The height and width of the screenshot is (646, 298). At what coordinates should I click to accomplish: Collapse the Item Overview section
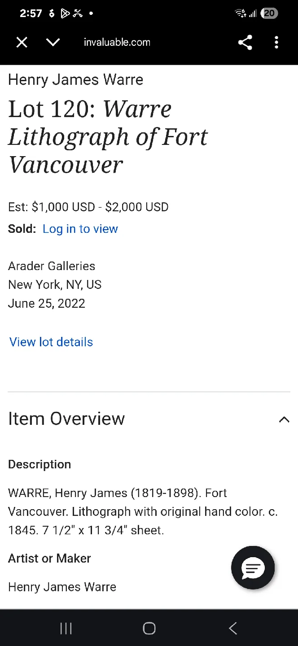(284, 419)
